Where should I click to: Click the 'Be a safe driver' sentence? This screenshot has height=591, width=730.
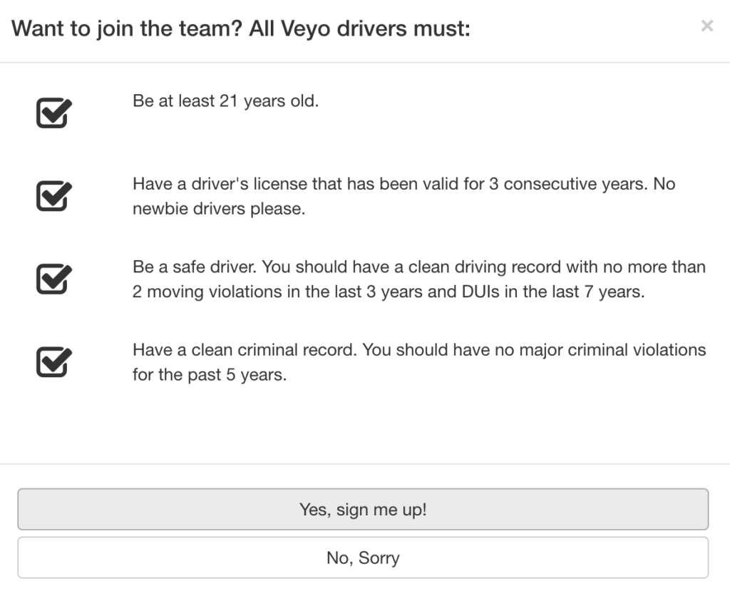tap(194, 267)
